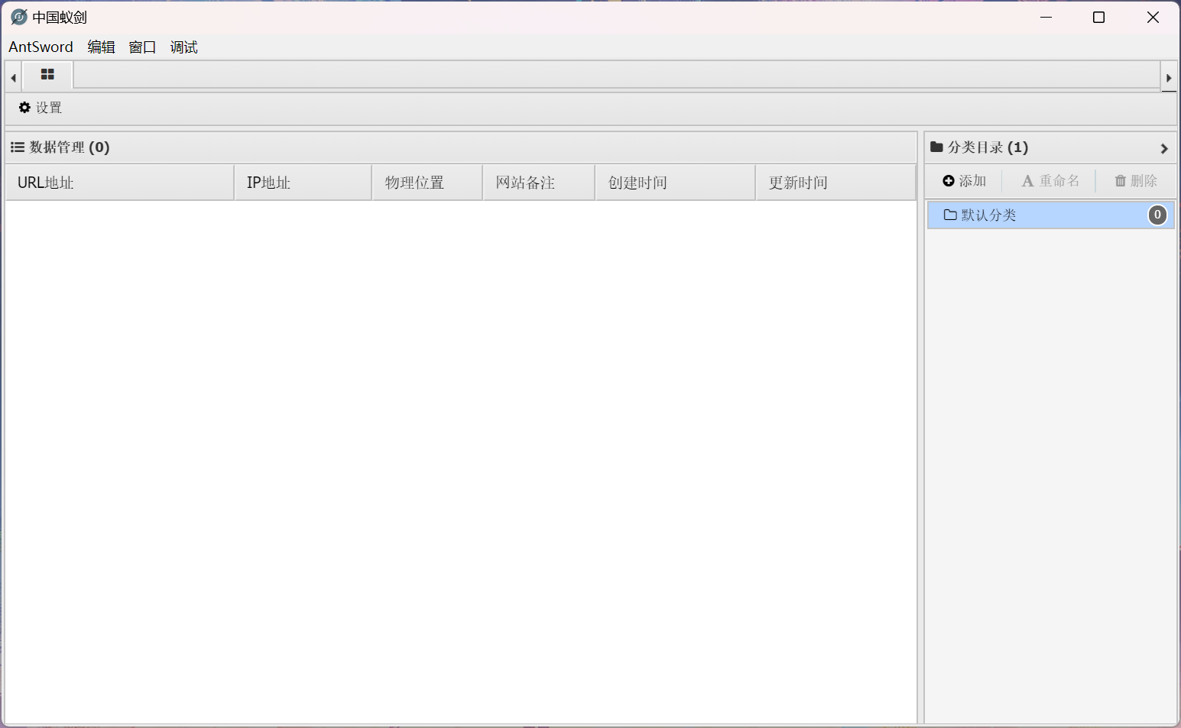Image resolution: width=1181 pixels, height=728 pixels.
Task: Click the AntSword app icon in title bar
Action: tap(18, 17)
